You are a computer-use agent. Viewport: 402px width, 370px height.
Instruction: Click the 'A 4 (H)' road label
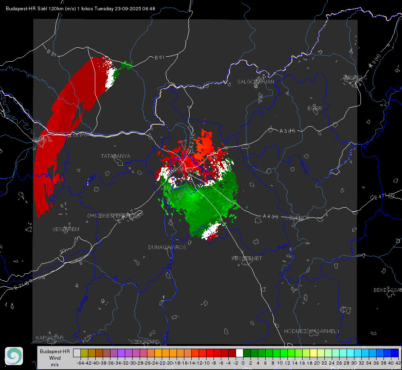tap(271, 217)
